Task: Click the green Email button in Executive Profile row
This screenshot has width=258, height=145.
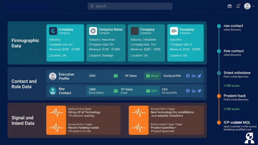Action: [152, 76]
